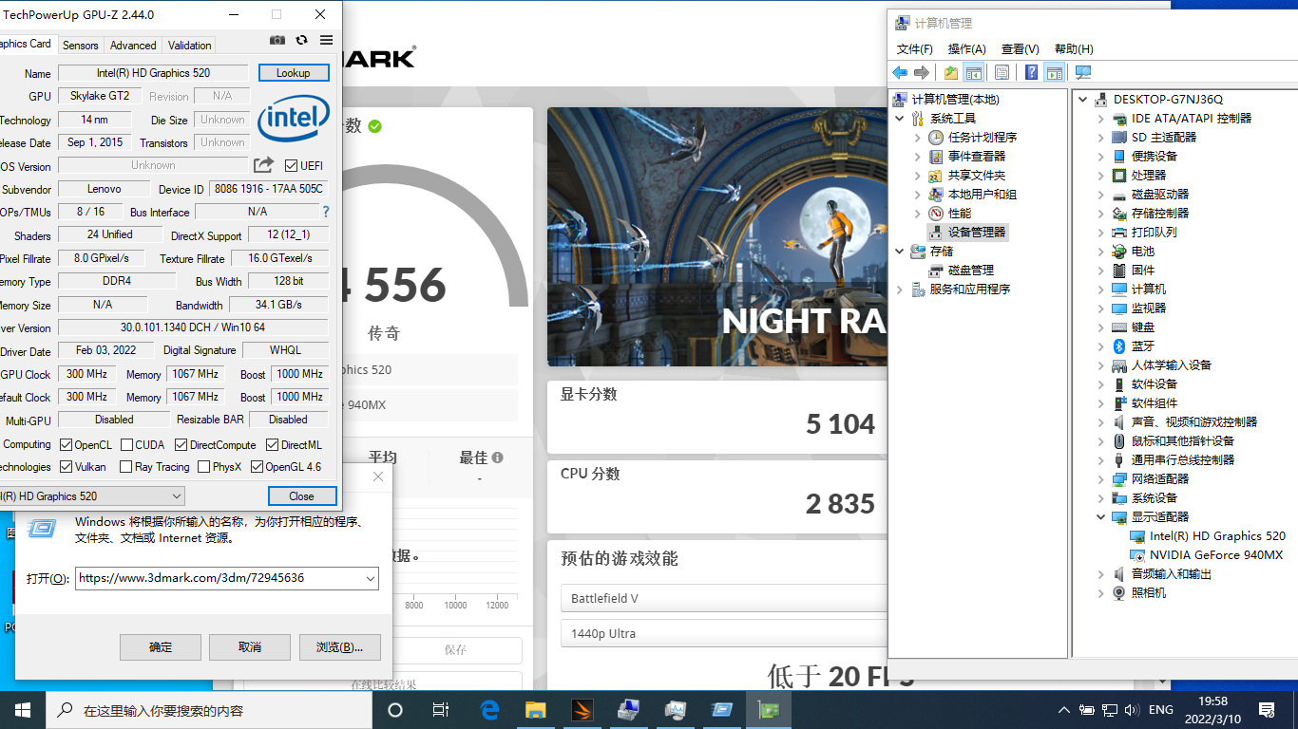Click the Close button in GPU-Z
Viewport: 1298px width, 729px height.
pyautogui.click(x=302, y=495)
